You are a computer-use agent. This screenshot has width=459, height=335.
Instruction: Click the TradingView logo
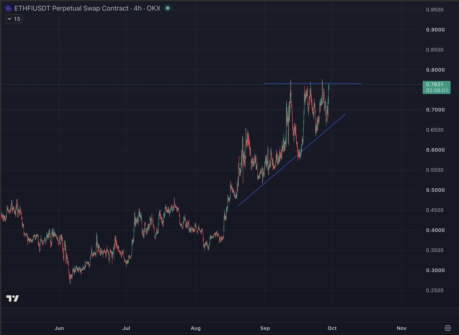(13, 298)
